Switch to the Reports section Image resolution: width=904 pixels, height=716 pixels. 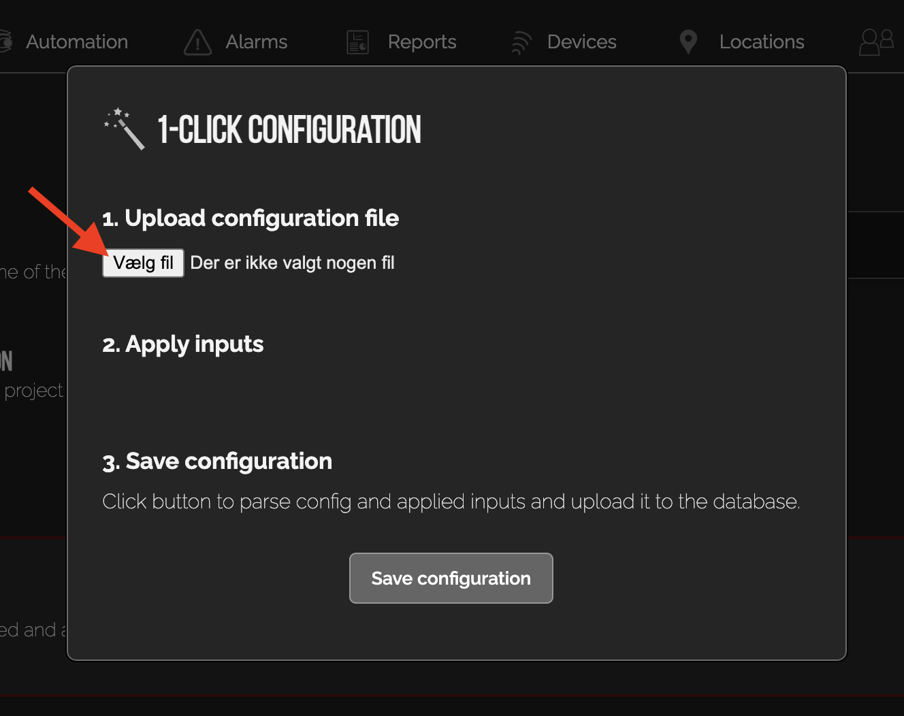click(422, 42)
